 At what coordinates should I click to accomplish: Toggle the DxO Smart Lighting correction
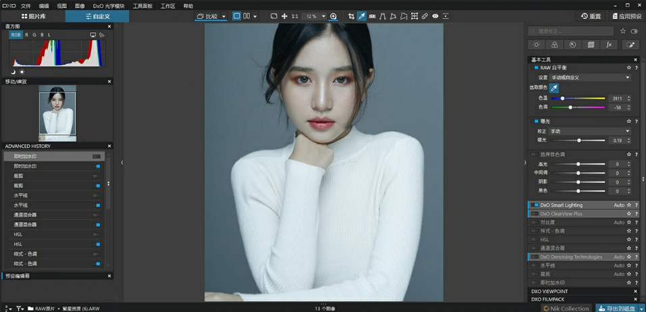coord(536,205)
